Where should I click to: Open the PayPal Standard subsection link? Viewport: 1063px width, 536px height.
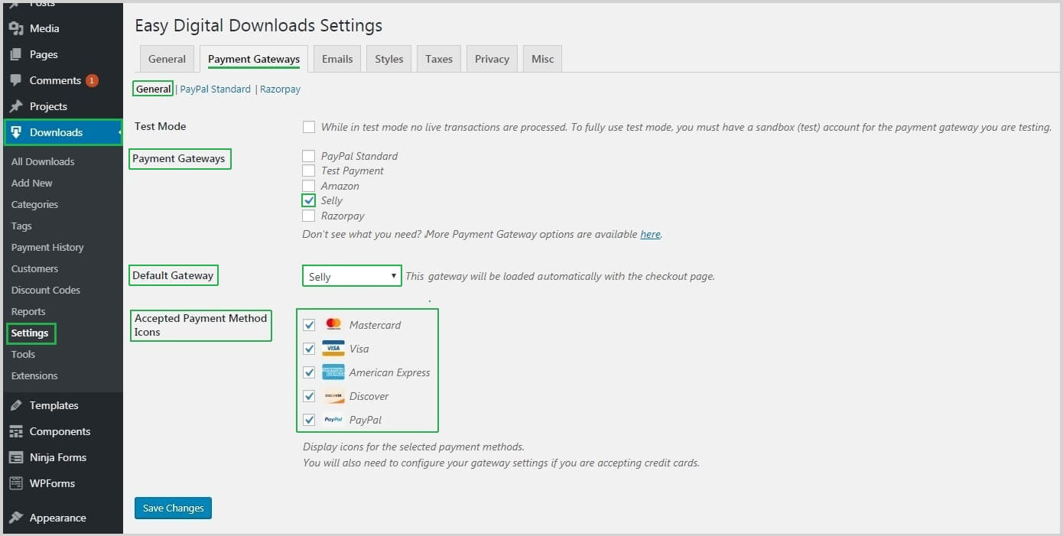pos(215,89)
